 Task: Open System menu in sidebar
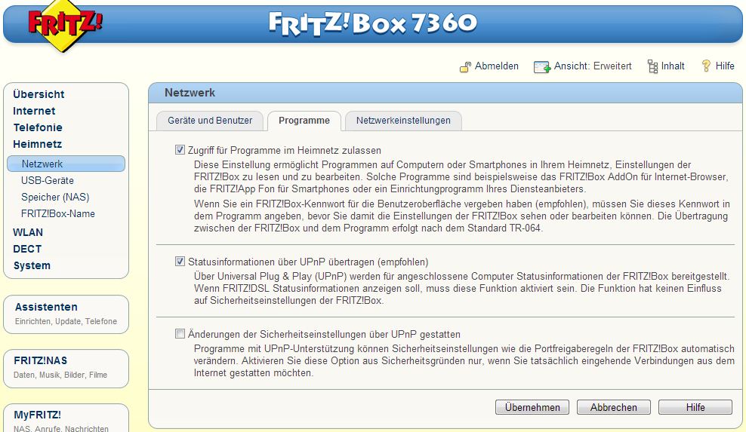(32, 265)
